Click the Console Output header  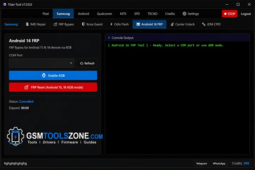click(x=177, y=38)
